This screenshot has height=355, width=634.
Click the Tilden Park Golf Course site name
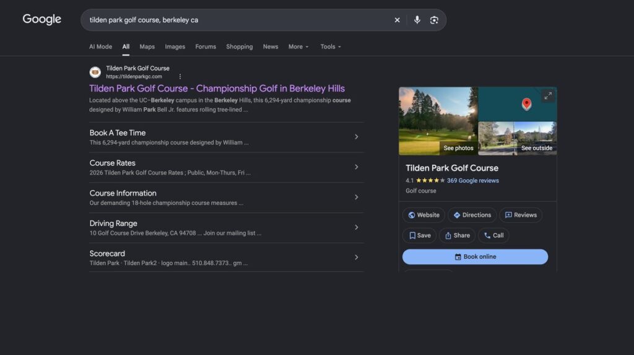[137, 68]
